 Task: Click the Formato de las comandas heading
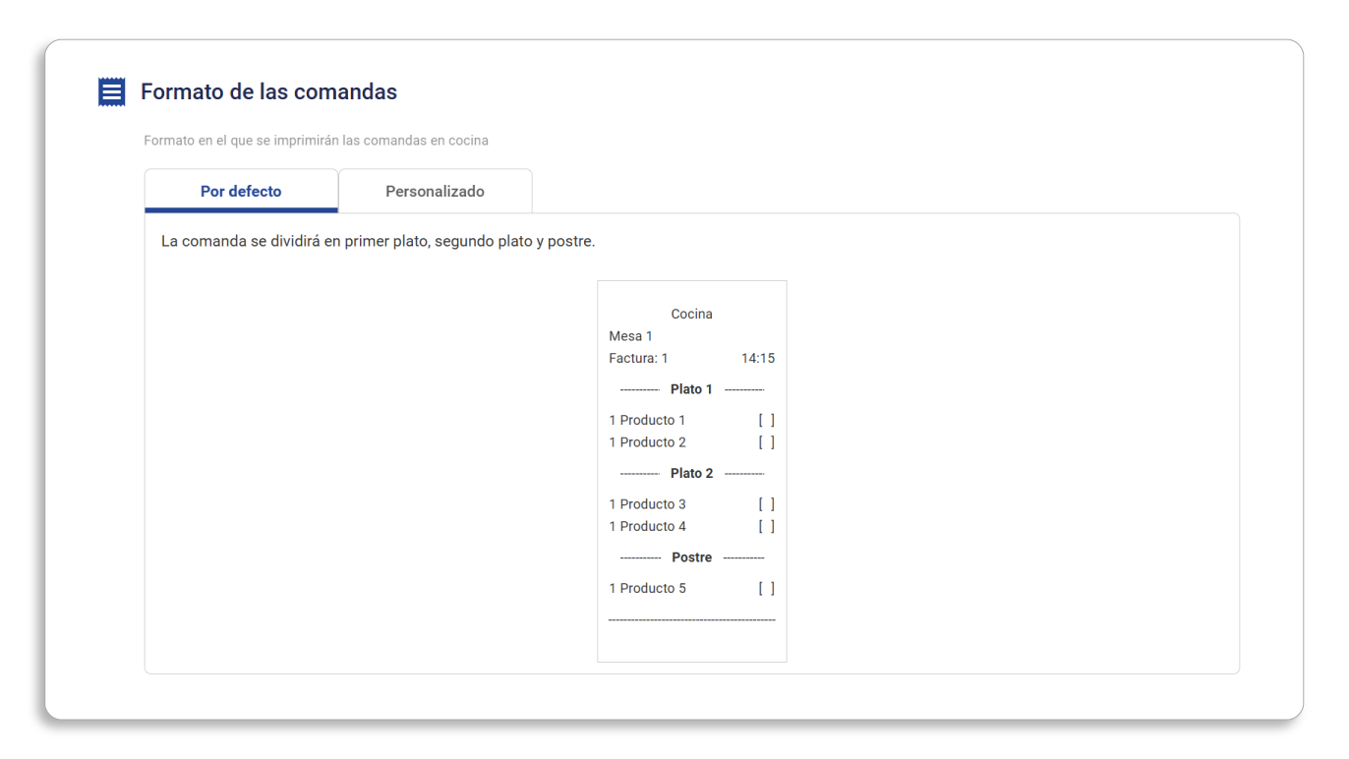pyautogui.click(x=268, y=92)
